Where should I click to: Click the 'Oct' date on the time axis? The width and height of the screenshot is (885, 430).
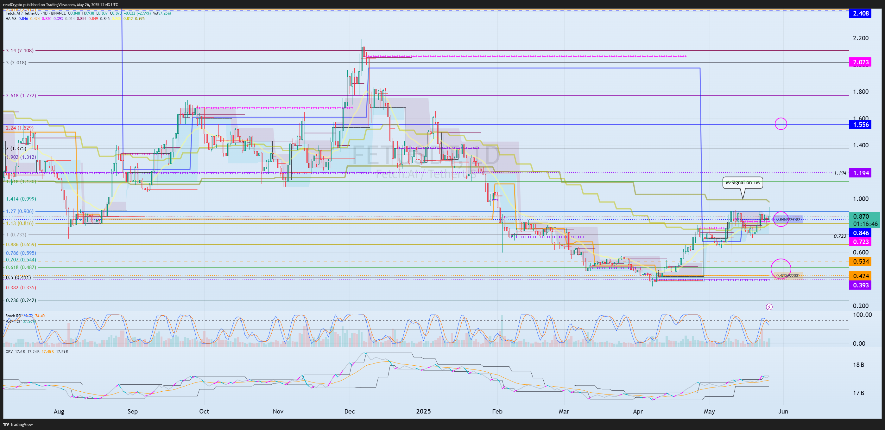204,411
